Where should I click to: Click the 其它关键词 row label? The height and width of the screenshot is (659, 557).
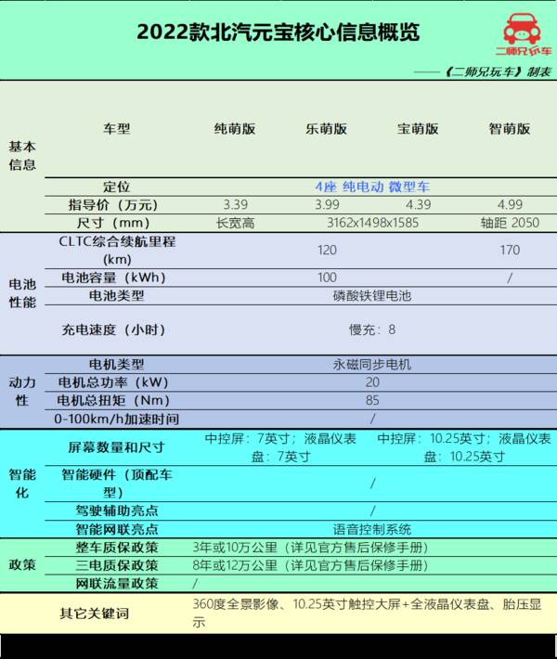click(x=94, y=614)
